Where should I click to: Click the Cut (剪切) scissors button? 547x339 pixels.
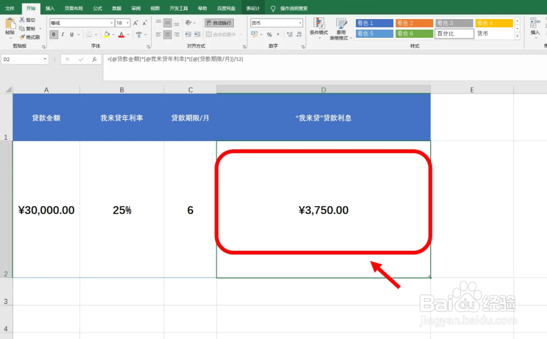[x=27, y=20]
